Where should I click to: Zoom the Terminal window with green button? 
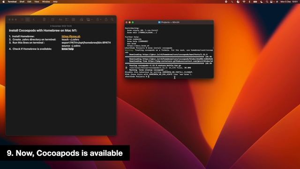pyautogui.click(x=133, y=23)
